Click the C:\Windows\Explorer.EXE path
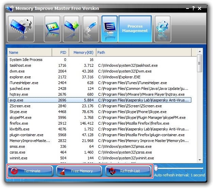This screenshot has height=189, width=213. (x=119, y=77)
